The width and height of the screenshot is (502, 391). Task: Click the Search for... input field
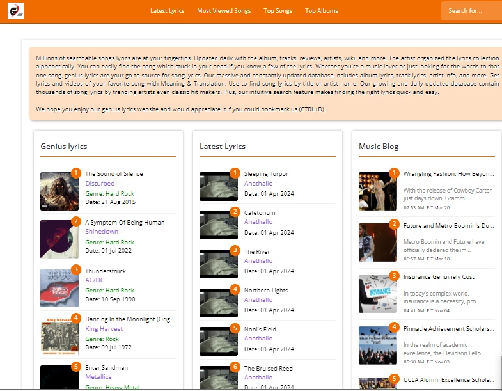pyautogui.click(x=470, y=11)
